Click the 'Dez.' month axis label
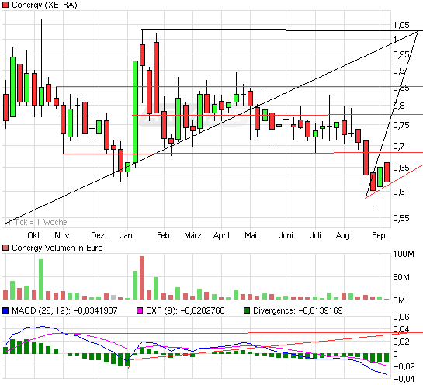 (x=99, y=235)
